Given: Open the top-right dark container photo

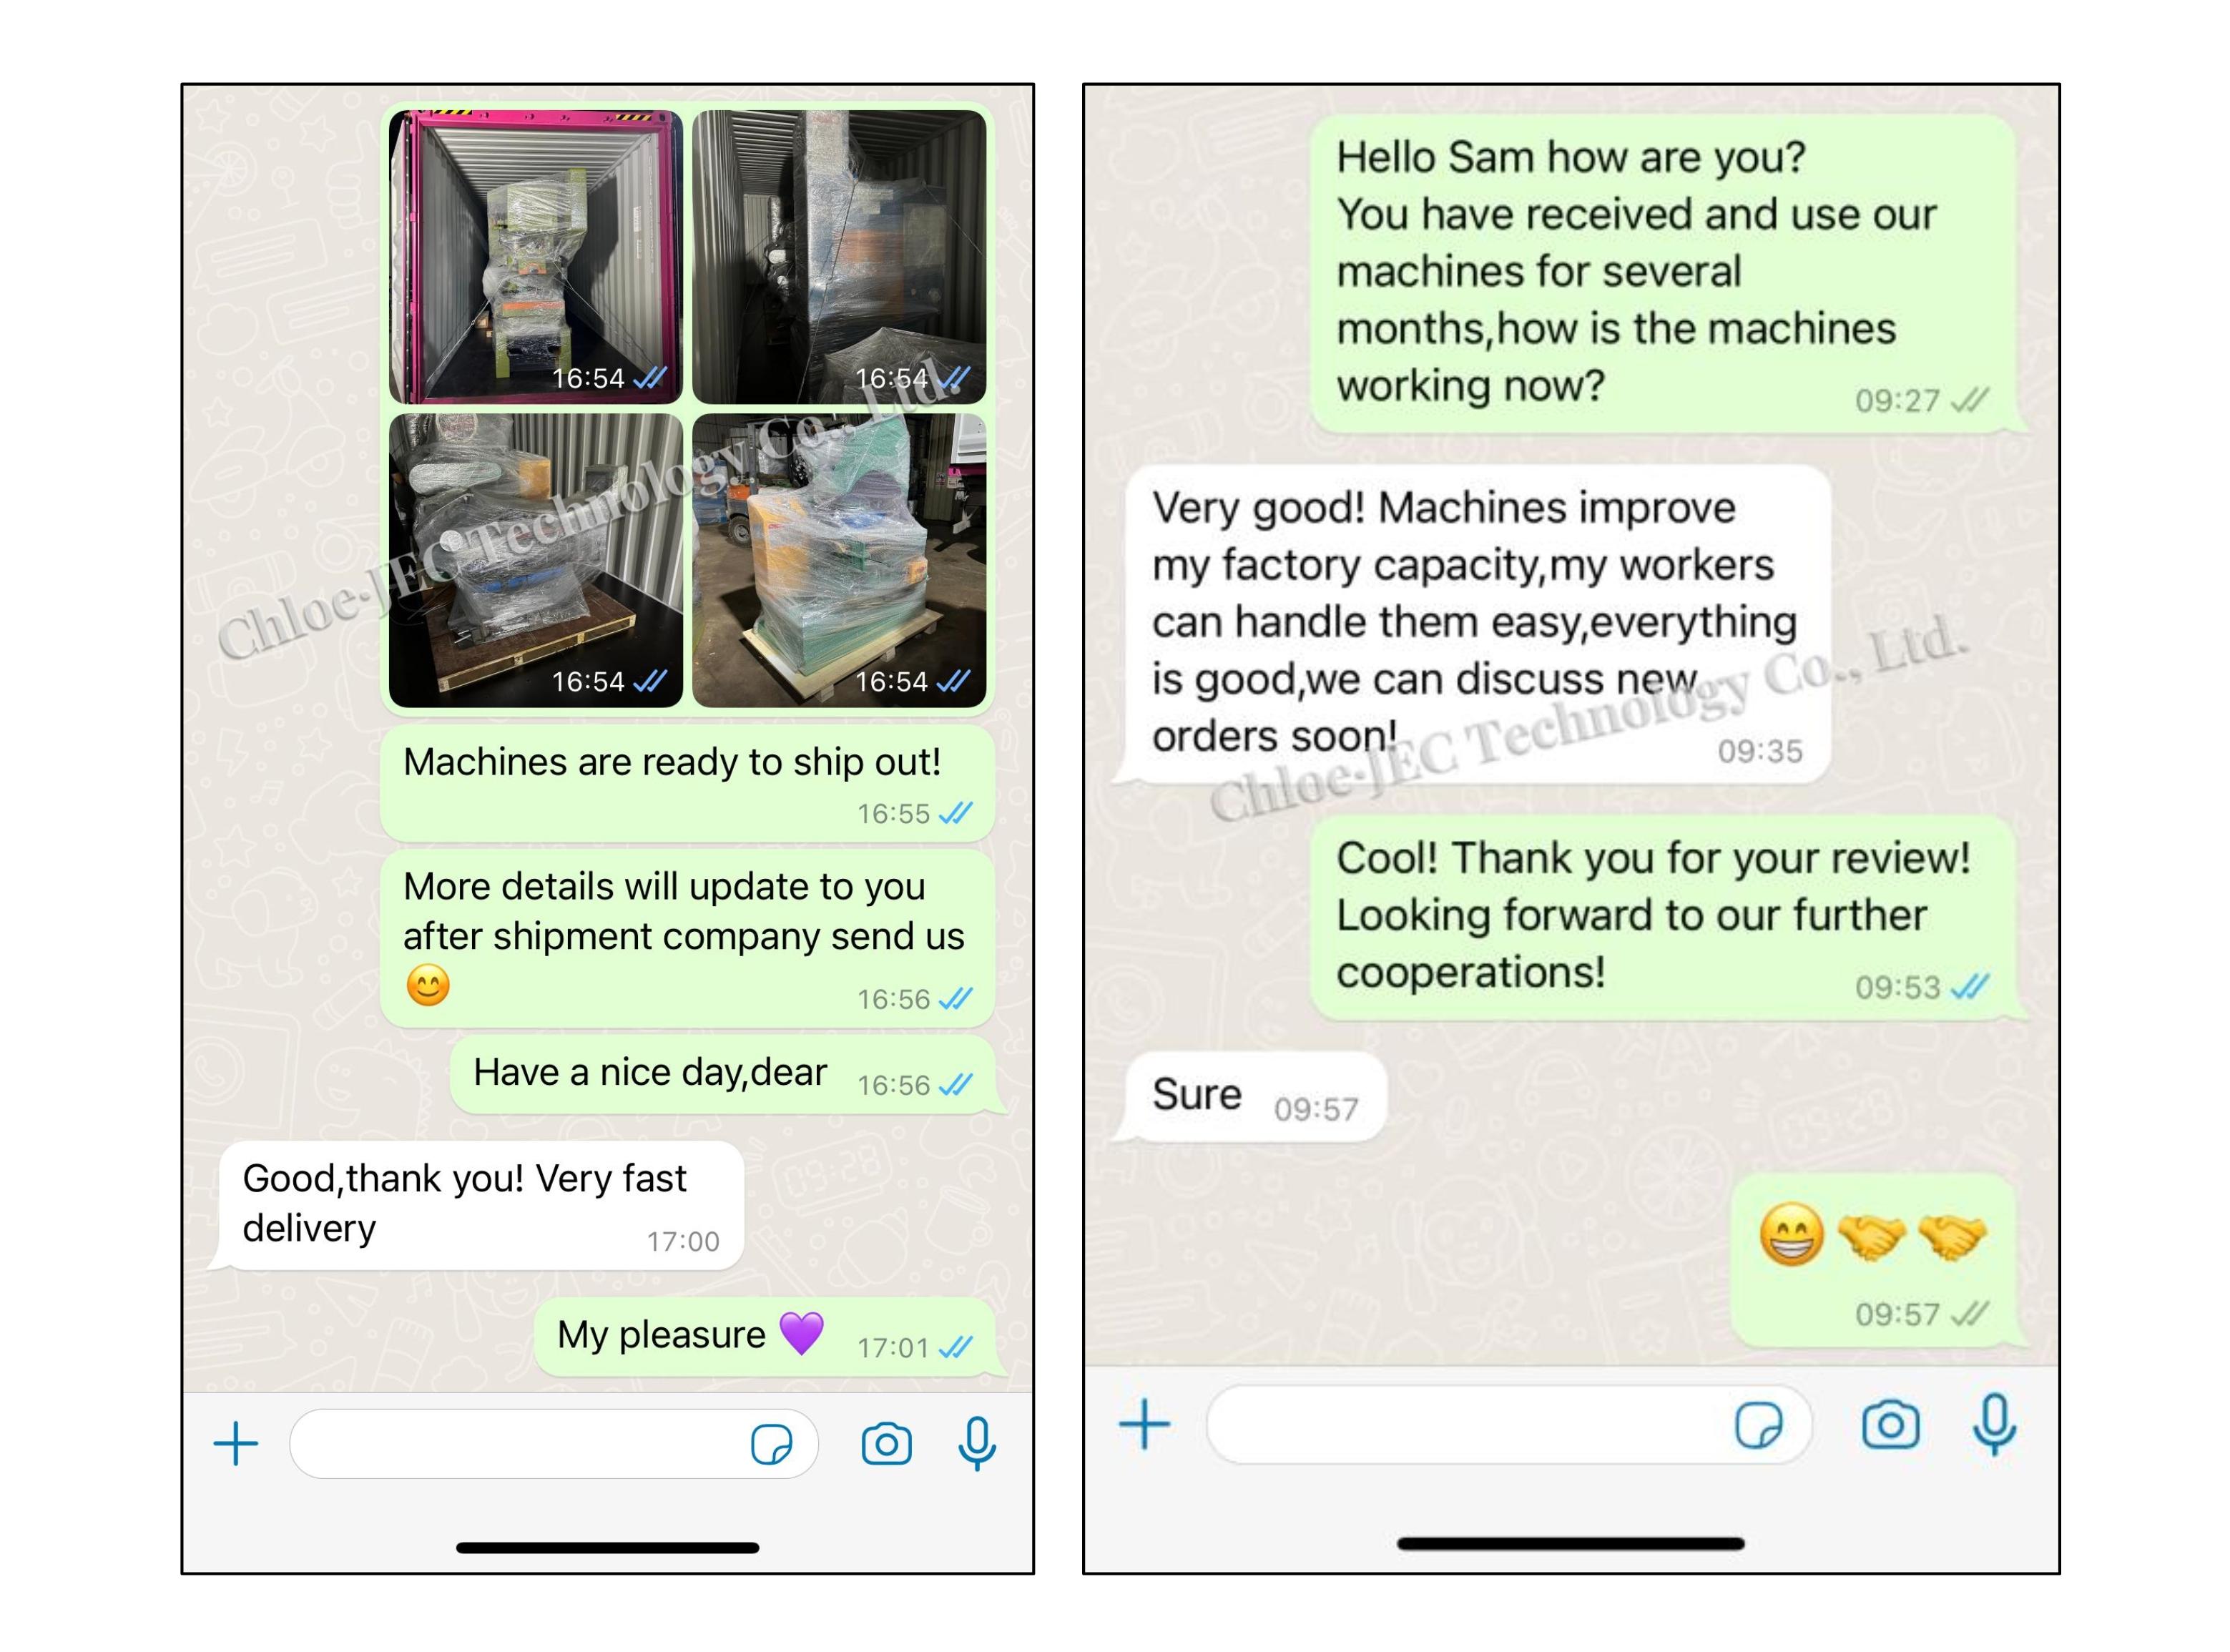Looking at the screenshot, I should (839, 257).
